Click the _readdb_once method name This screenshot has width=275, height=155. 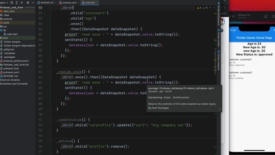69,72
